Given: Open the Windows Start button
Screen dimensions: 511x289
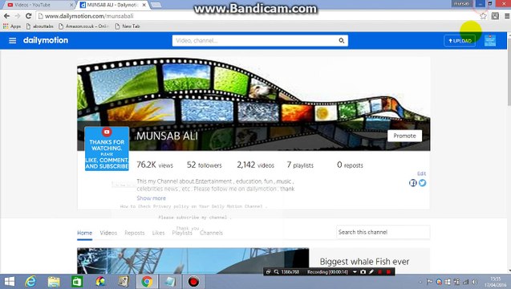Looking at the screenshot, I should coord(10,282).
